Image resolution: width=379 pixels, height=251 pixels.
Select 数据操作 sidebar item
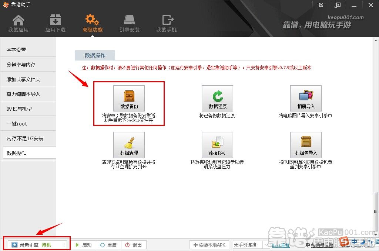pyautogui.click(x=30, y=153)
